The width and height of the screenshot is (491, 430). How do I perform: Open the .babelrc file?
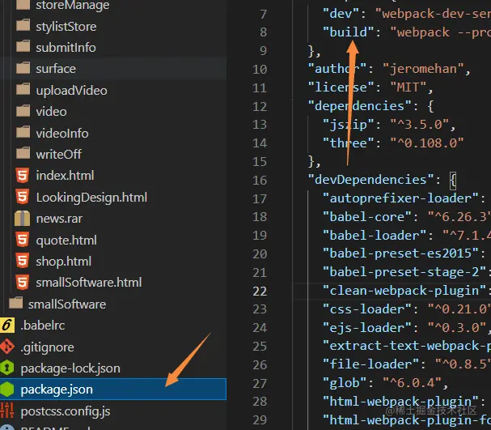tap(43, 326)
